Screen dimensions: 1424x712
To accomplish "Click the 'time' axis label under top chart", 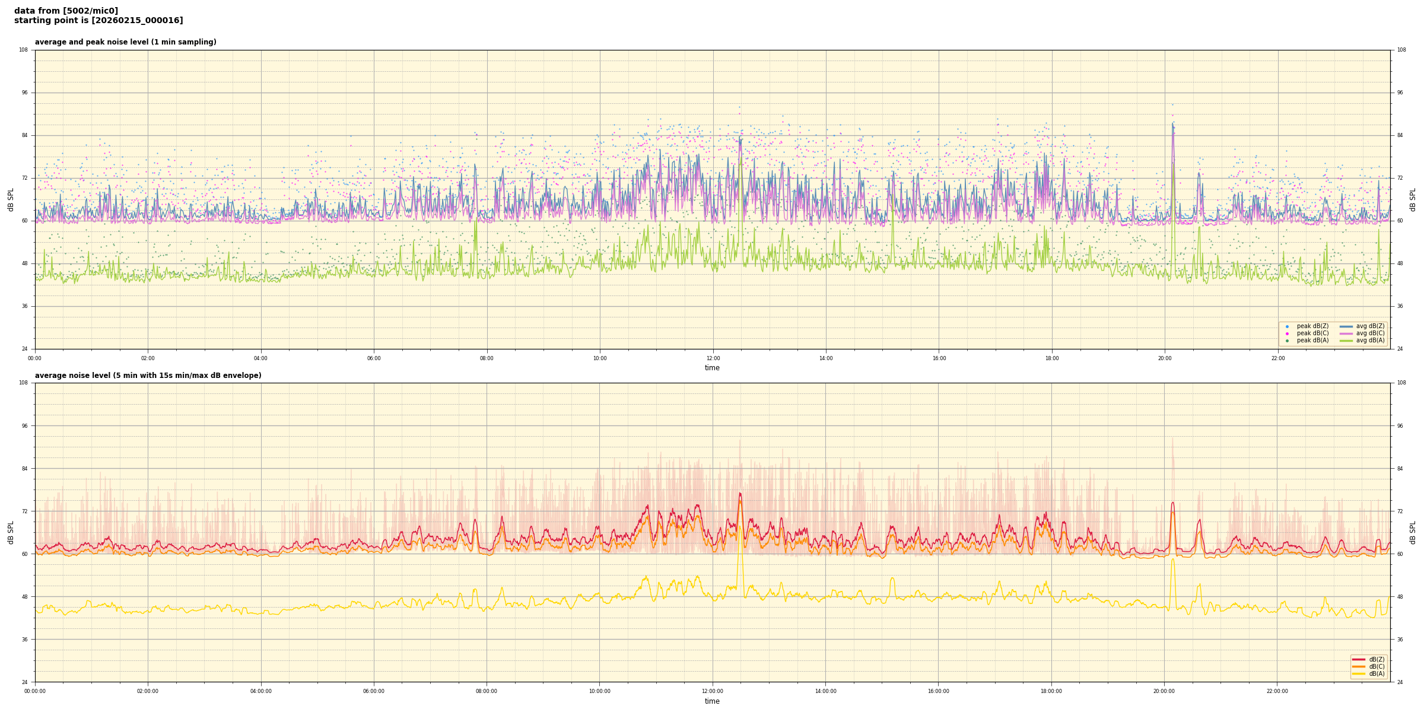I will (712, 368).
